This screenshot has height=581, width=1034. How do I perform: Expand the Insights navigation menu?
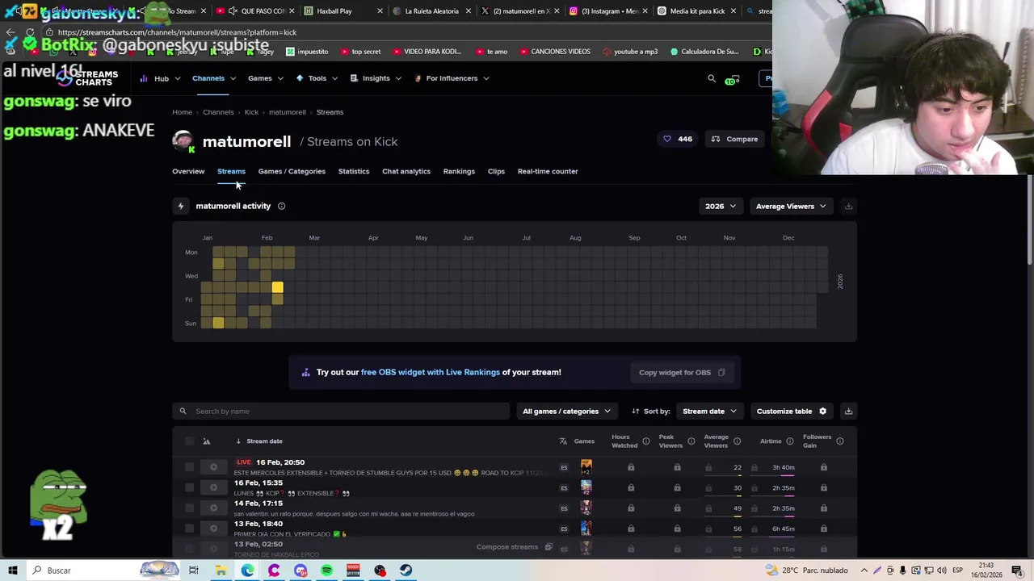(376, 78)
